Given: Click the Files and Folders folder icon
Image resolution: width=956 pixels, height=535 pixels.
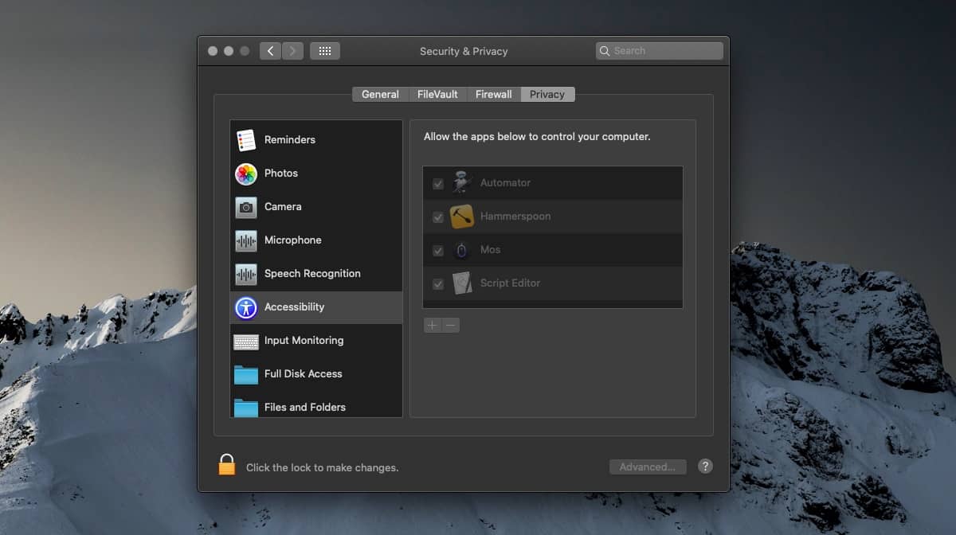Looking at the screenshot, I should coord(246,408).
